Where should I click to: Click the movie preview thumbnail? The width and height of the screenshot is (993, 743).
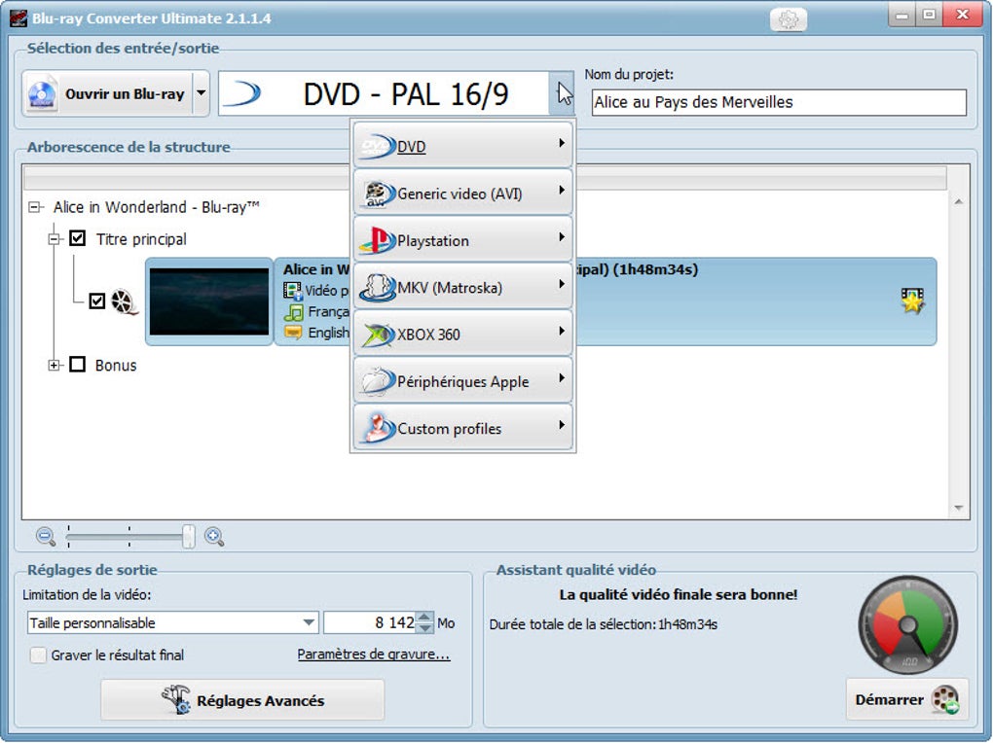tap(209, 301)
